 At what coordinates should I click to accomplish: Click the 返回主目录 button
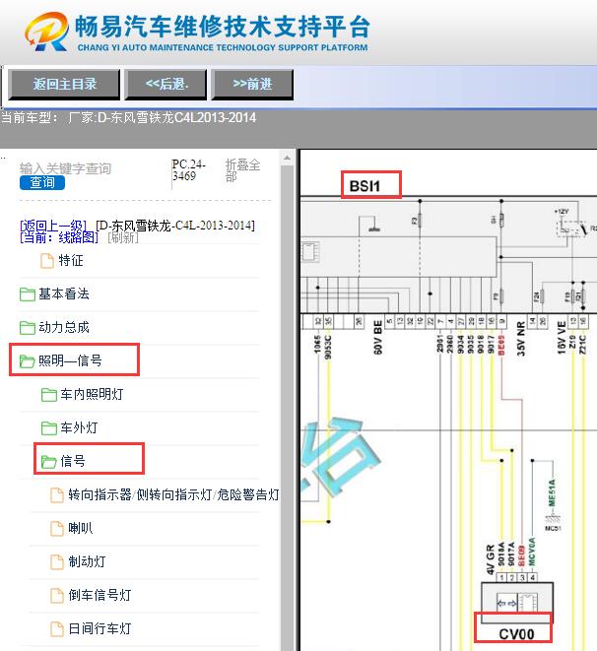pyautogui.click(x=64, y=85)
